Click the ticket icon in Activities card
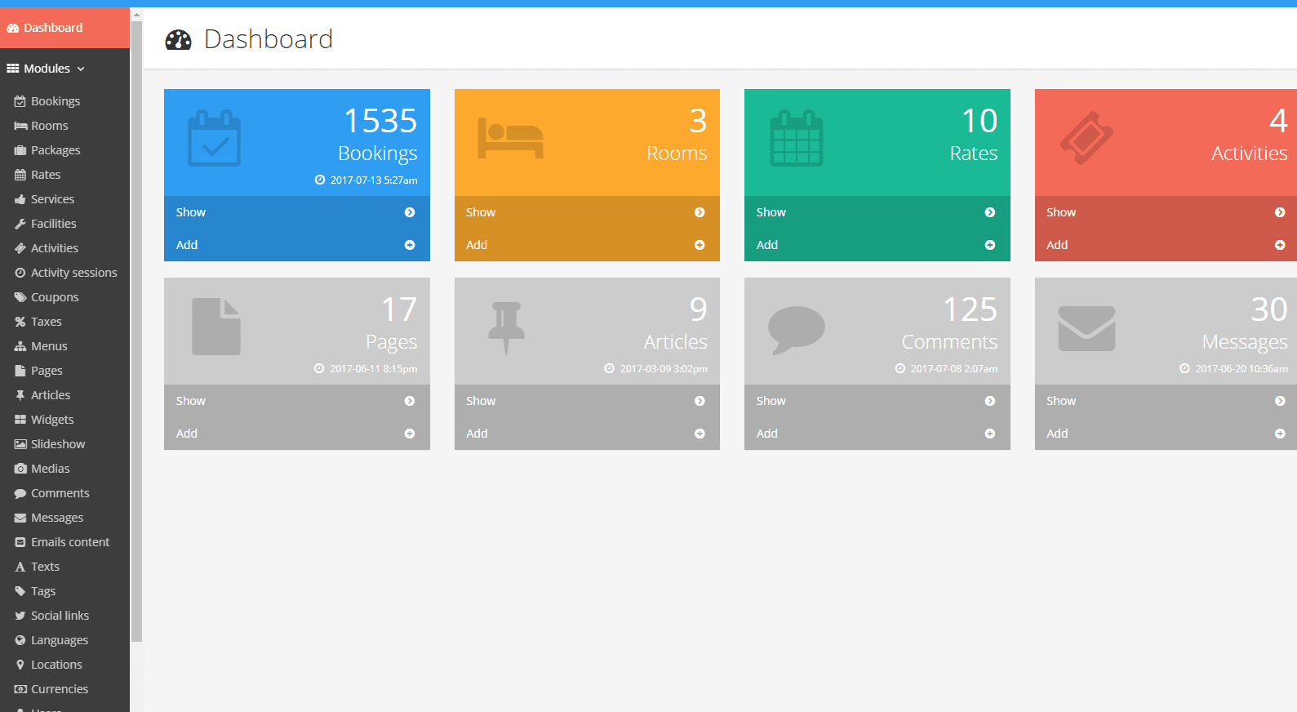 tap(1086, 138)
